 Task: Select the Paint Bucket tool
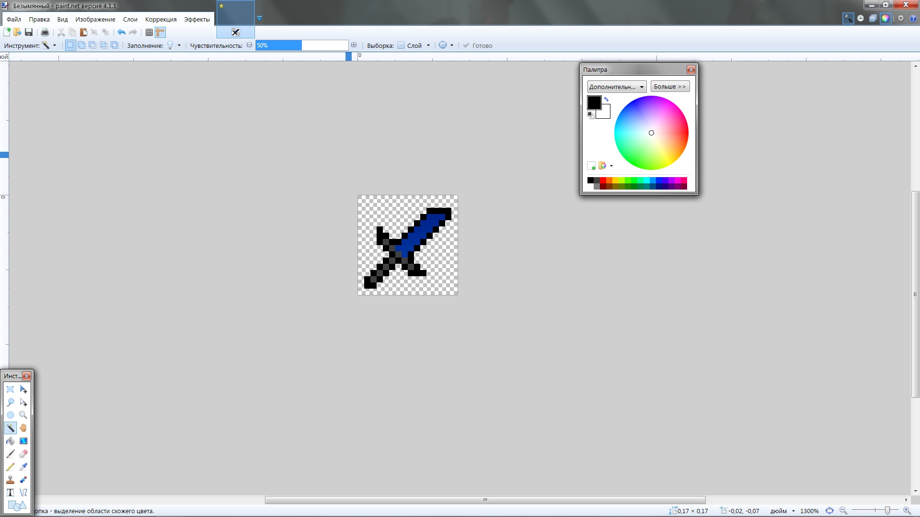coord(11,441)
